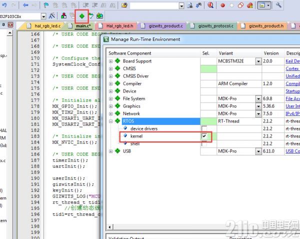Expand the CMSIS Driver node
This screenshot has width=300, height=239.
111,76
